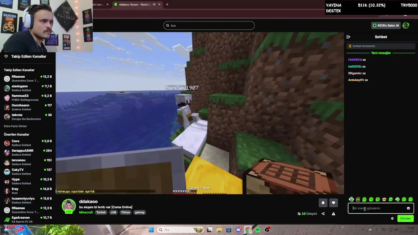This screenshot has height=235, width=418.
Task: Open Rammus53 channel in sidebar
Action: pos(28,98)
